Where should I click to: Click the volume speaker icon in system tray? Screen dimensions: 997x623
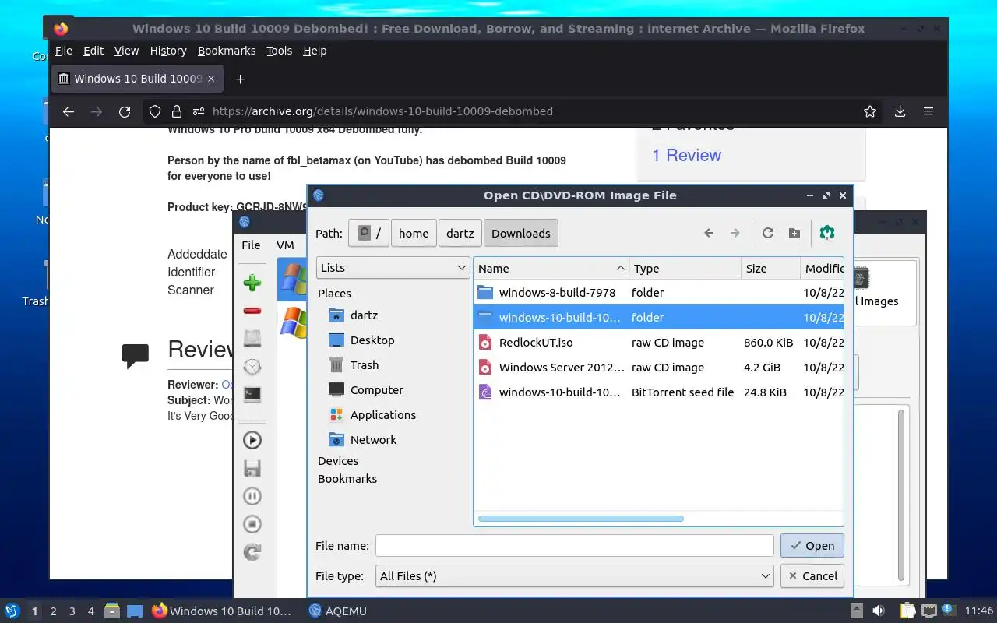point(879,611)
